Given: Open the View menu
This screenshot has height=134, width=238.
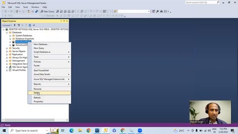Looking at the screenshot, I should point(17,7).
